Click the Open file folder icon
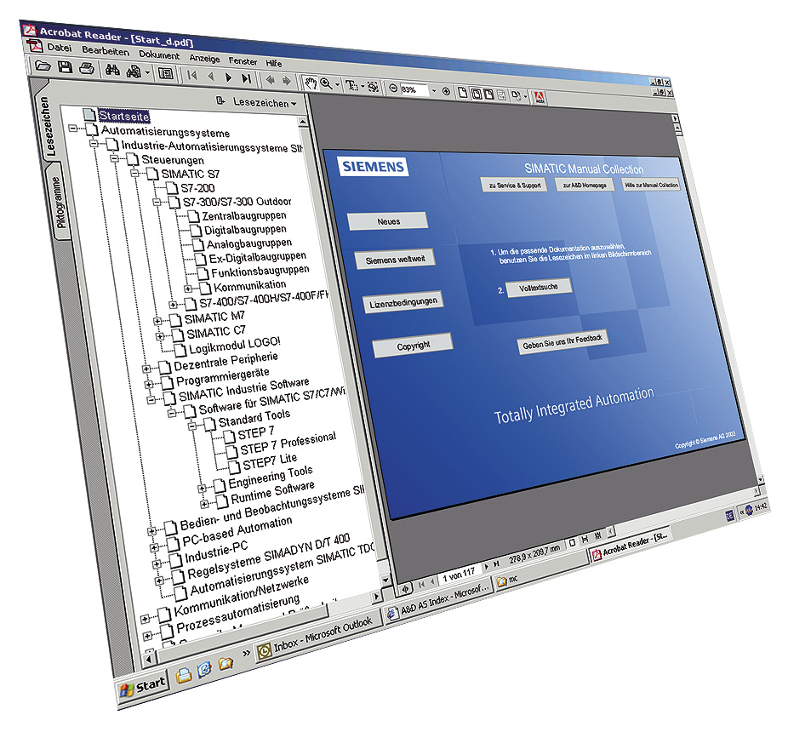Viewport: 788px width, 732px height. 43,66
